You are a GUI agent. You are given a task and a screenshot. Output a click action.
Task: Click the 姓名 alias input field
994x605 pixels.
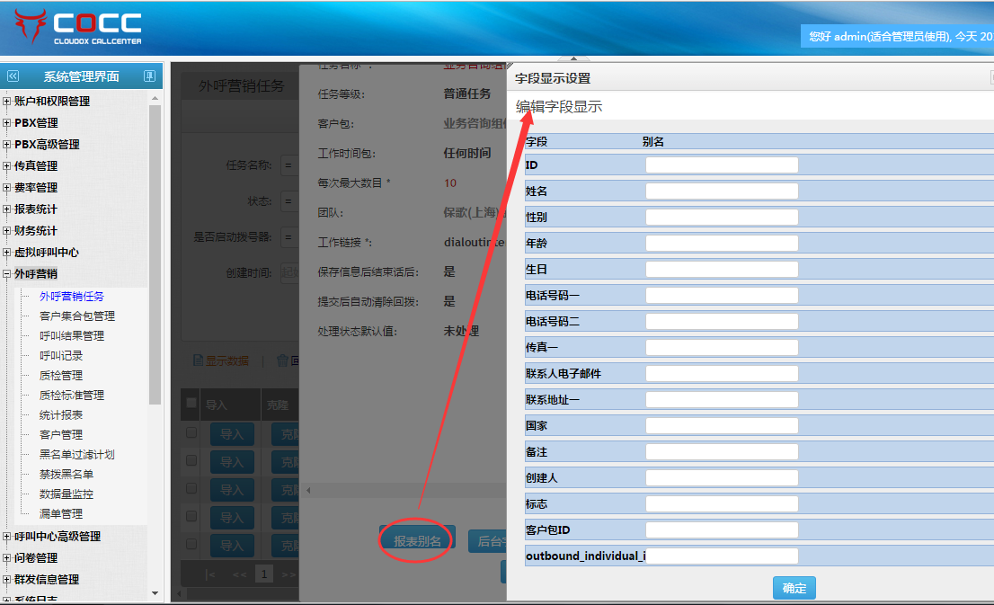coord(722,191)
